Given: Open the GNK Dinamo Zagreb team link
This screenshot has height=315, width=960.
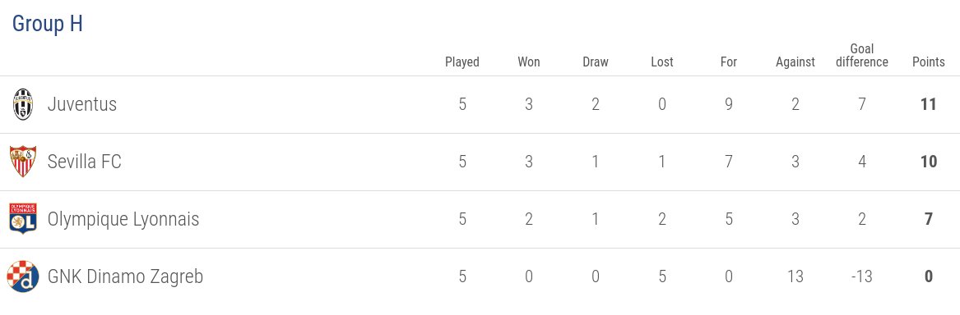Looking at the screenshot, I should (x=125, y=276).
